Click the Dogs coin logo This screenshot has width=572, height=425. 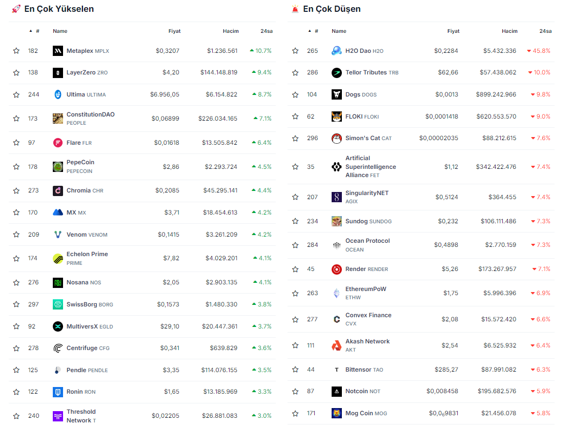pyautogui.click(x=336, y=94)
